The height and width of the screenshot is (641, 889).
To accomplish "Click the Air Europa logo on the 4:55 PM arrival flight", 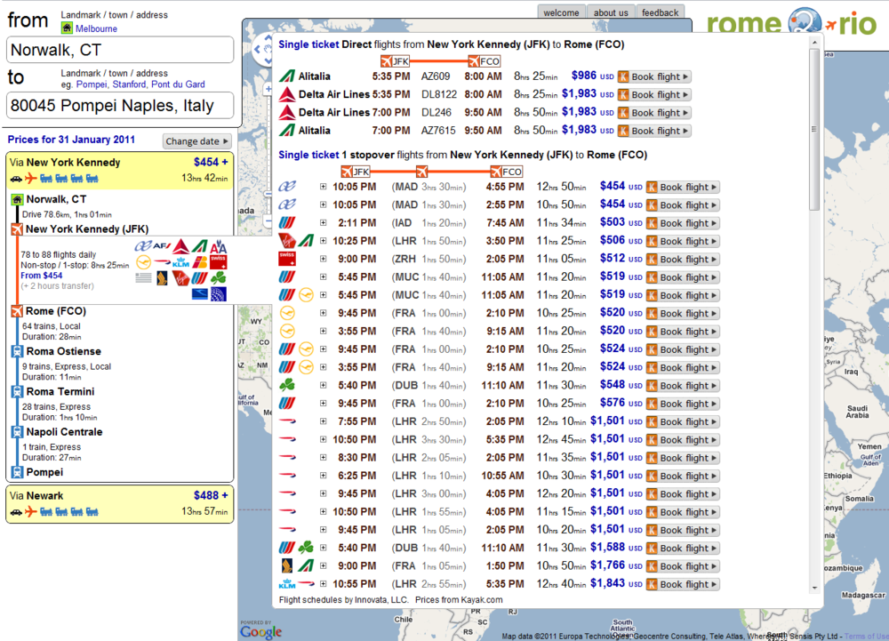I will (x=287, y=187).
